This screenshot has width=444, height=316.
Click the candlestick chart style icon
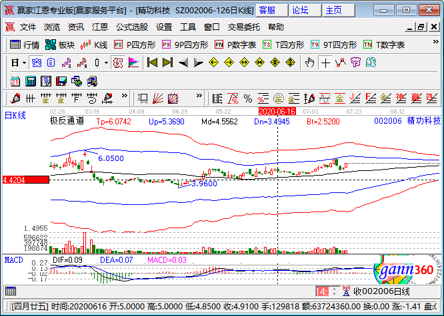[97, 63]
